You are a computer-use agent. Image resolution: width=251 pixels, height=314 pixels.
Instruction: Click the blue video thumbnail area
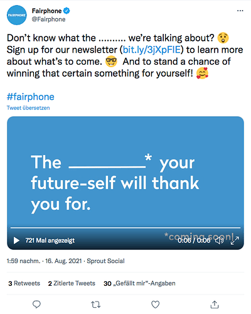pos(125,171)
